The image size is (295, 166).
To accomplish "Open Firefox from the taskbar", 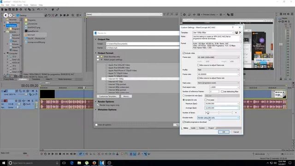I will [x=94, y=163].
